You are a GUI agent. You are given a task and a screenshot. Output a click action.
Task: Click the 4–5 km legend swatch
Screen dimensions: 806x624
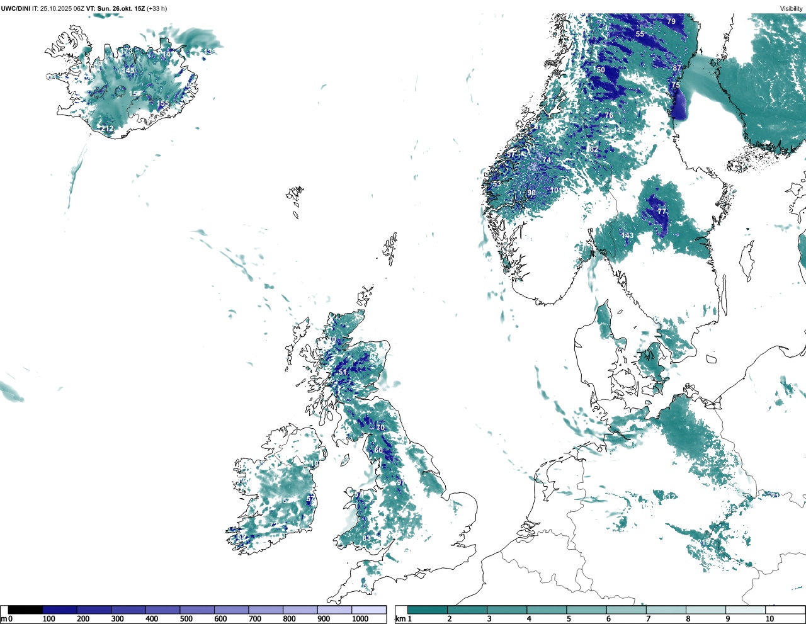click(x=547, y=610)
